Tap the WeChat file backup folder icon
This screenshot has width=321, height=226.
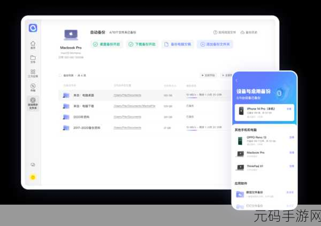pyautogui.click(x=240, y=194)
